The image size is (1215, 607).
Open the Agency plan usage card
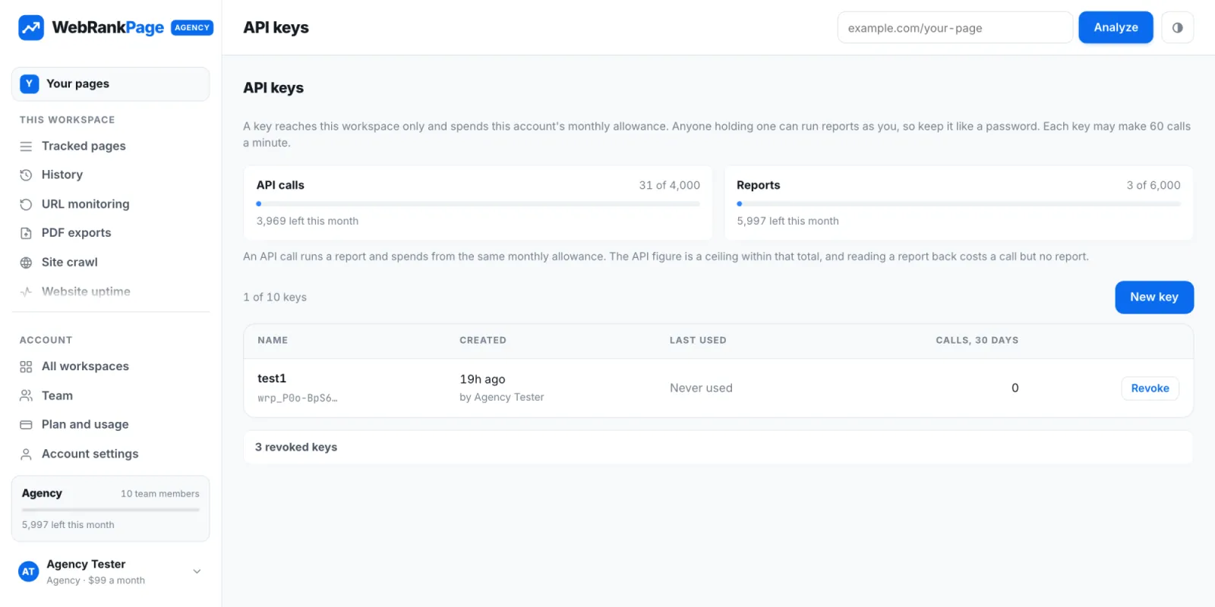pyautogui.click(x=110, y=508)
